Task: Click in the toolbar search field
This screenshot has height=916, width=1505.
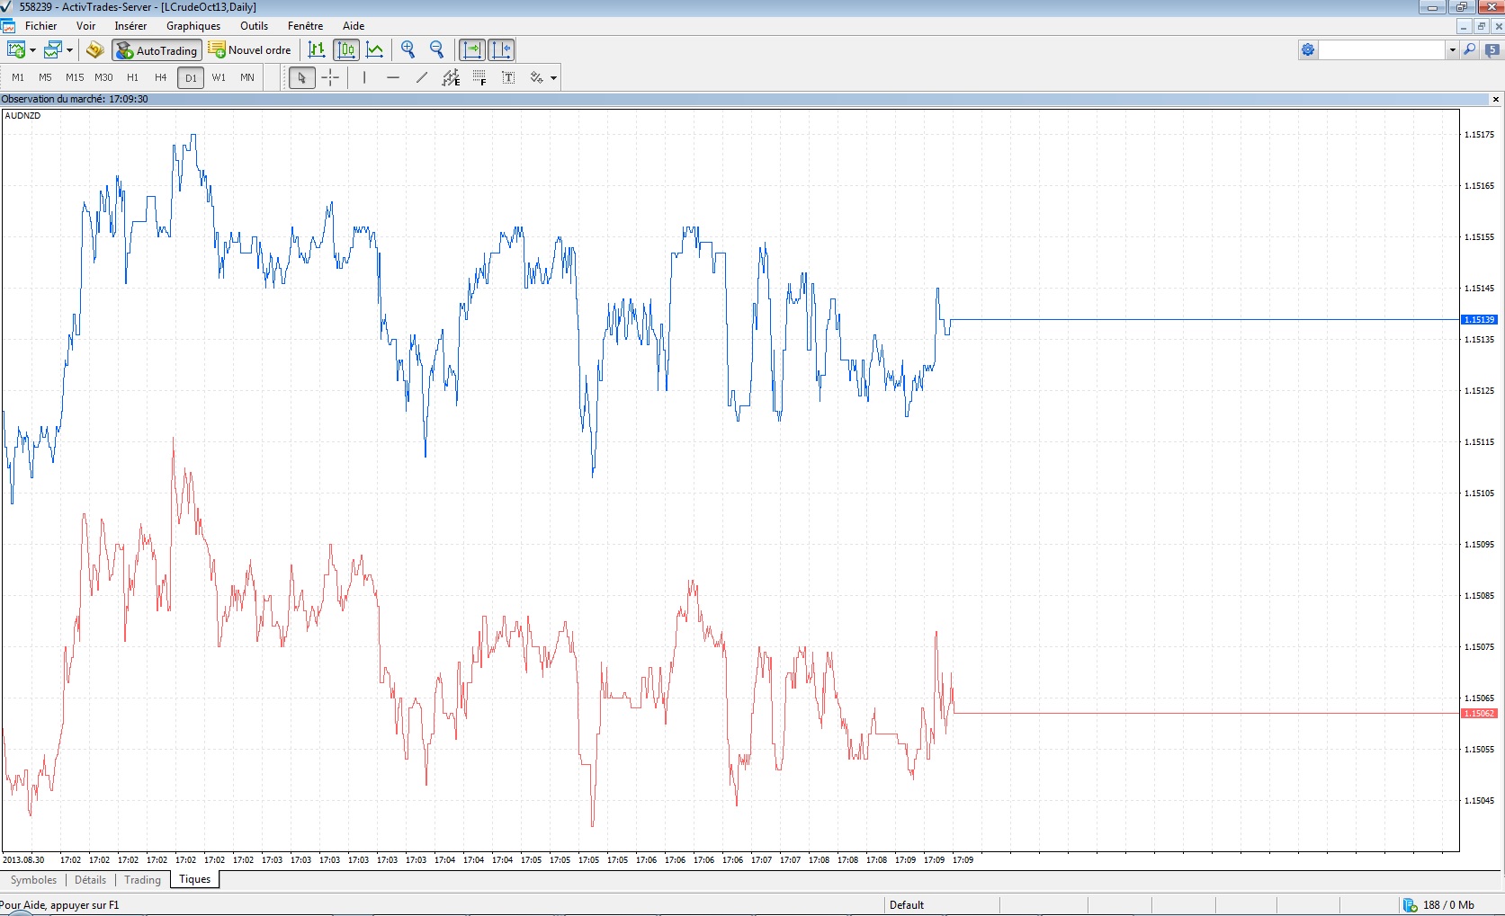Action: pyautogui.click(x=1382, y=50)
